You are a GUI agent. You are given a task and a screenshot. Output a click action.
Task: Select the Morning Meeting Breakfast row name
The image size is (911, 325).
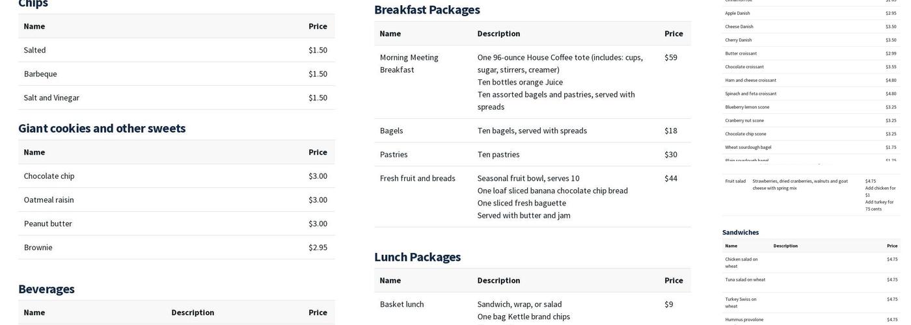[x=409, y=64]
